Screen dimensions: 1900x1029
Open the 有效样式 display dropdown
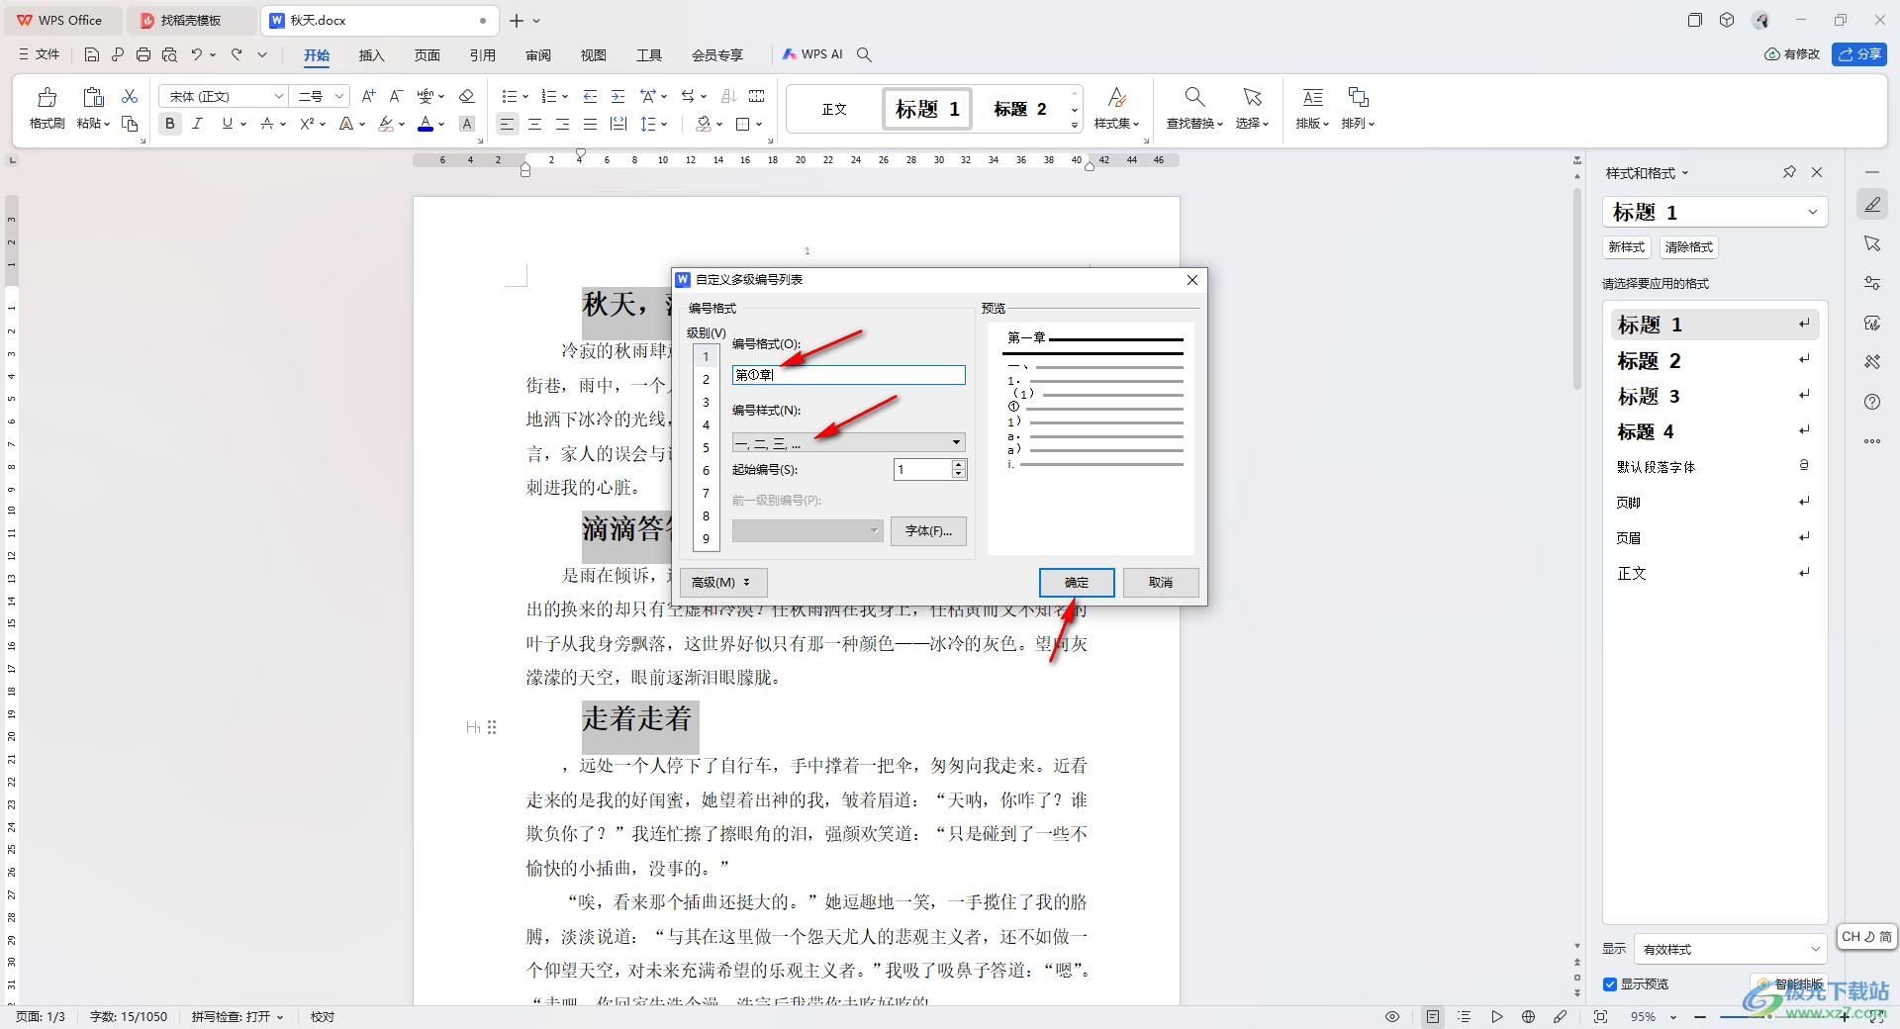click(1730, 949)
